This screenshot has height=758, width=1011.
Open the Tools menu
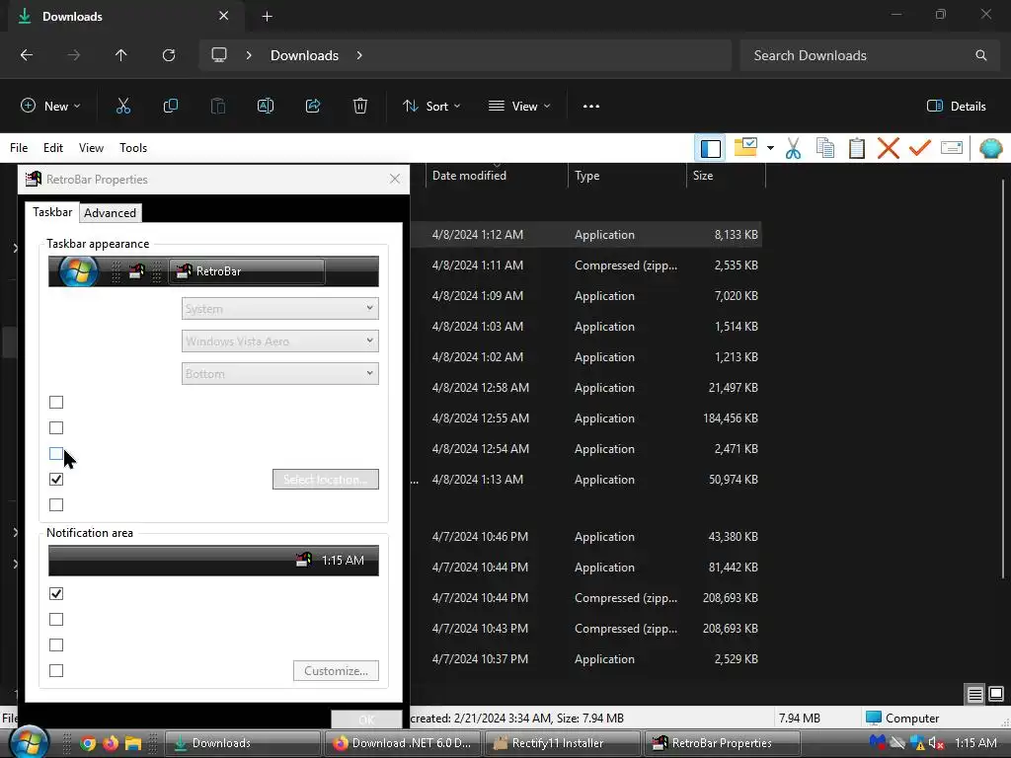[x=133, y=148]
